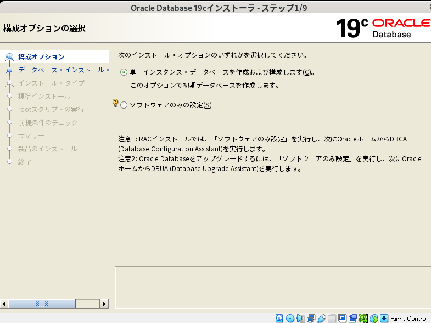Select 構成オプション step in sidebar
The height and width of the screenshot is (323, 431).
pyautogui.click(x=41, y=57)
